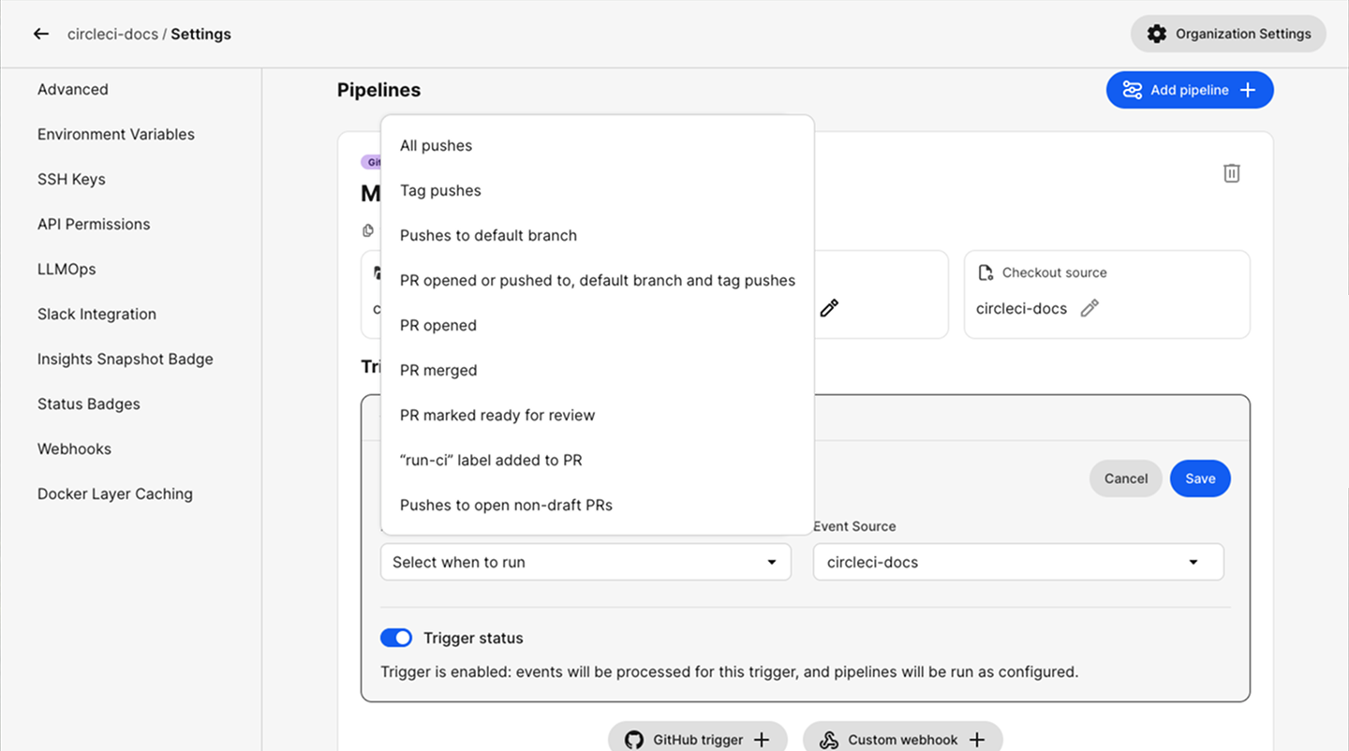Cancel the trigger edit
This screenshot has height=751, width=1349.
point(1125,479)
